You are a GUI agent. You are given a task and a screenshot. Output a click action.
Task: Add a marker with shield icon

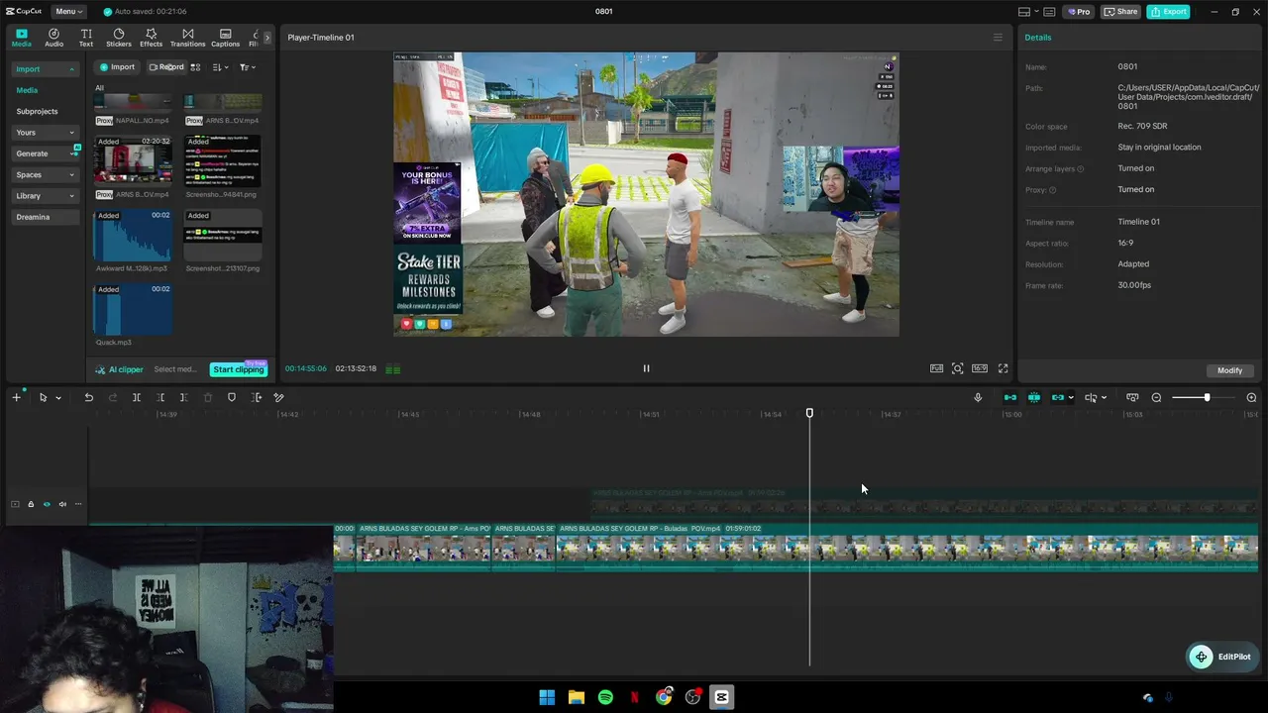pos(232,397)
